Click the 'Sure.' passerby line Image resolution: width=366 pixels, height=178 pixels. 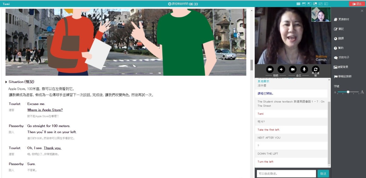point(31,164)
